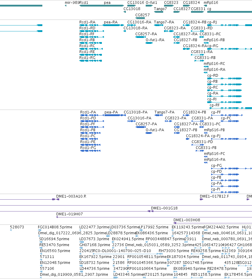Select EST SD01748.5prime
252x279 pixels.
click(x=198, y=263)
